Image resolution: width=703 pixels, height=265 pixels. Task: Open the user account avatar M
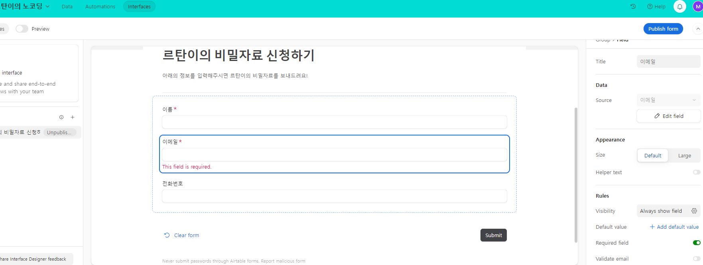tap(698, 6)
